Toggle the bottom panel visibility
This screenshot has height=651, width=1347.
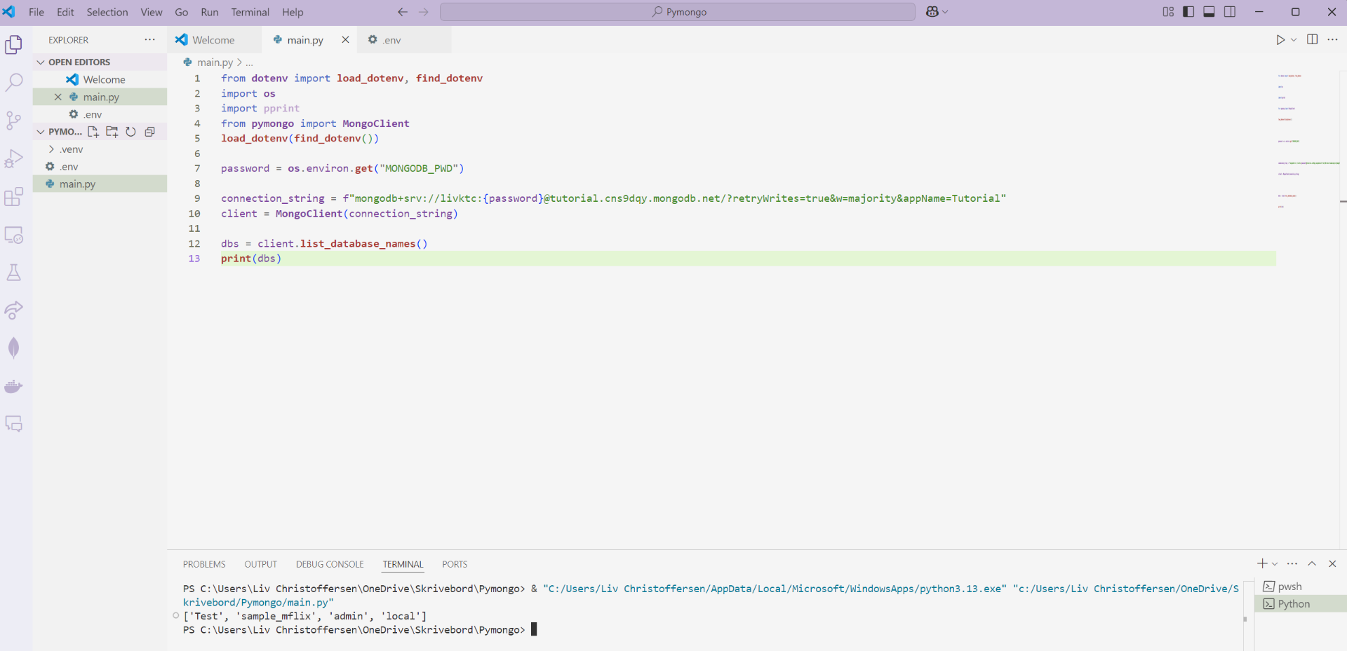(x=1209, y=12)
